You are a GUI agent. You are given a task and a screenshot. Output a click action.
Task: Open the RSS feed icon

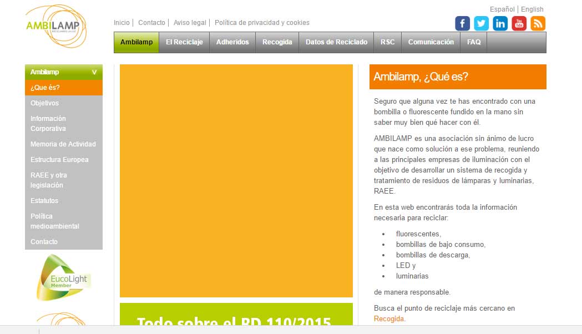point(538,23)
